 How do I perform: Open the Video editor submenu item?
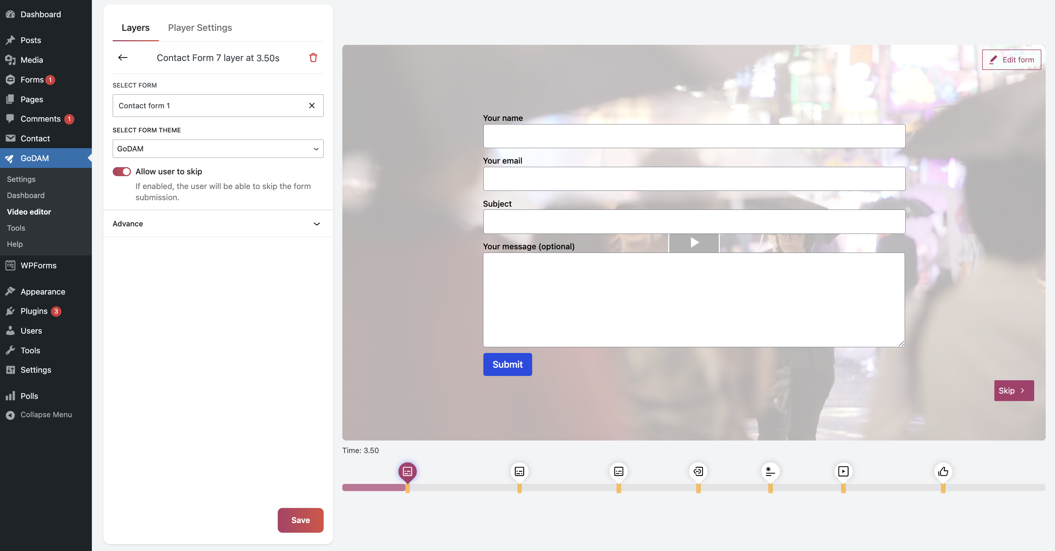coord(29,212)
